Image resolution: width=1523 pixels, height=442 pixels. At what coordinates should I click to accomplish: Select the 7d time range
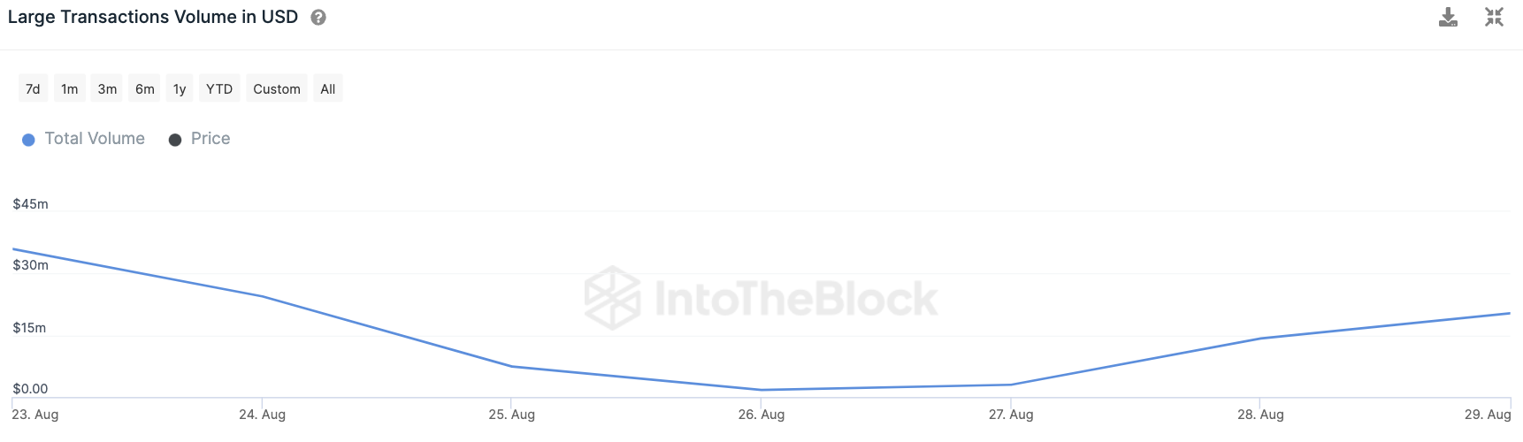pos(33,88)
